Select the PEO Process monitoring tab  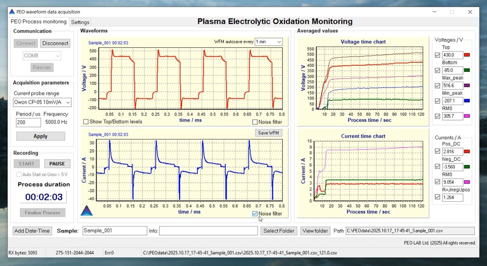coord(39,22)
